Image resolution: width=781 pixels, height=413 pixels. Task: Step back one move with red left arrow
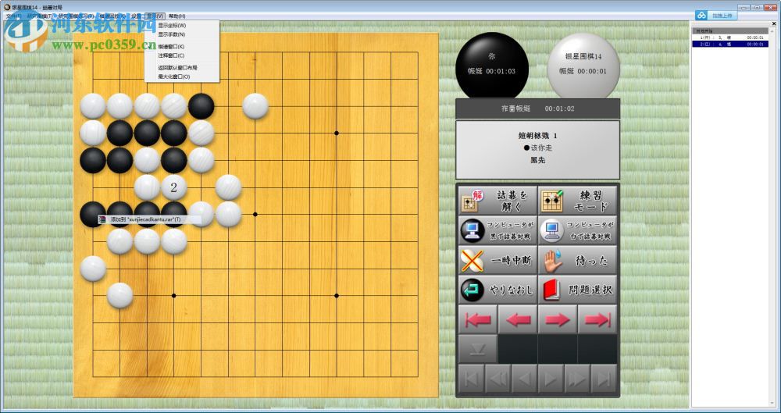pos(518,319)
